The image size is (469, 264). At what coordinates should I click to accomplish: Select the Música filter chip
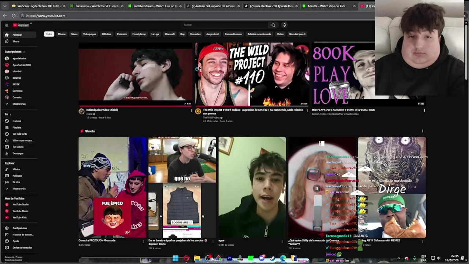tap(62, 34)
